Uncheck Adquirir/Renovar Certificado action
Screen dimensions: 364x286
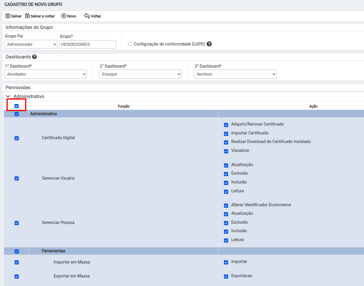pyautogui.click(x=226, y=125)
